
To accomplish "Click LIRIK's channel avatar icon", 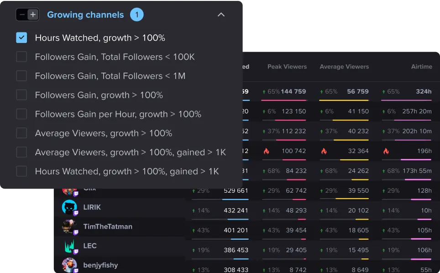I will [x=69, y=207].
